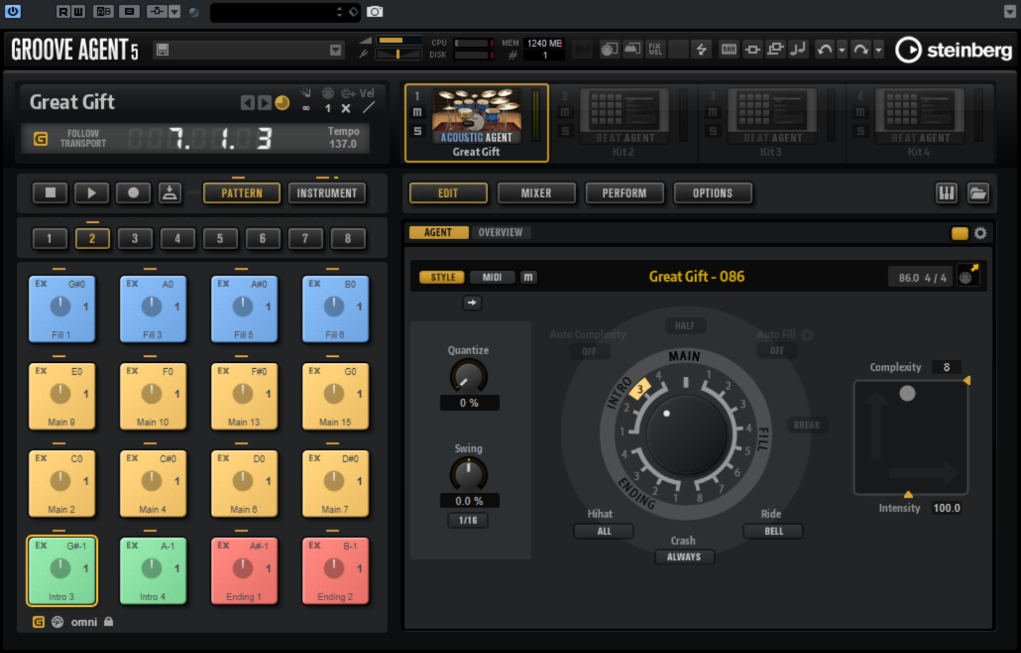This screenshot has height=653, width=1021.
Task: Click the lightning bolt trigger icon
Action: point(701,49)
